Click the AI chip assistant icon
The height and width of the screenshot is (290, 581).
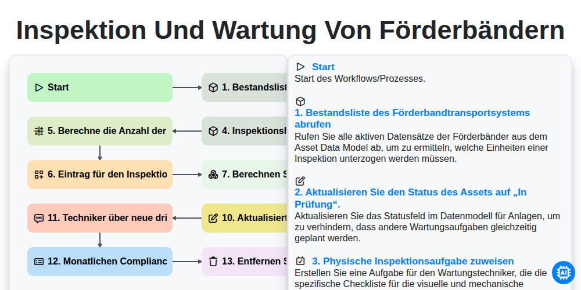563,273
